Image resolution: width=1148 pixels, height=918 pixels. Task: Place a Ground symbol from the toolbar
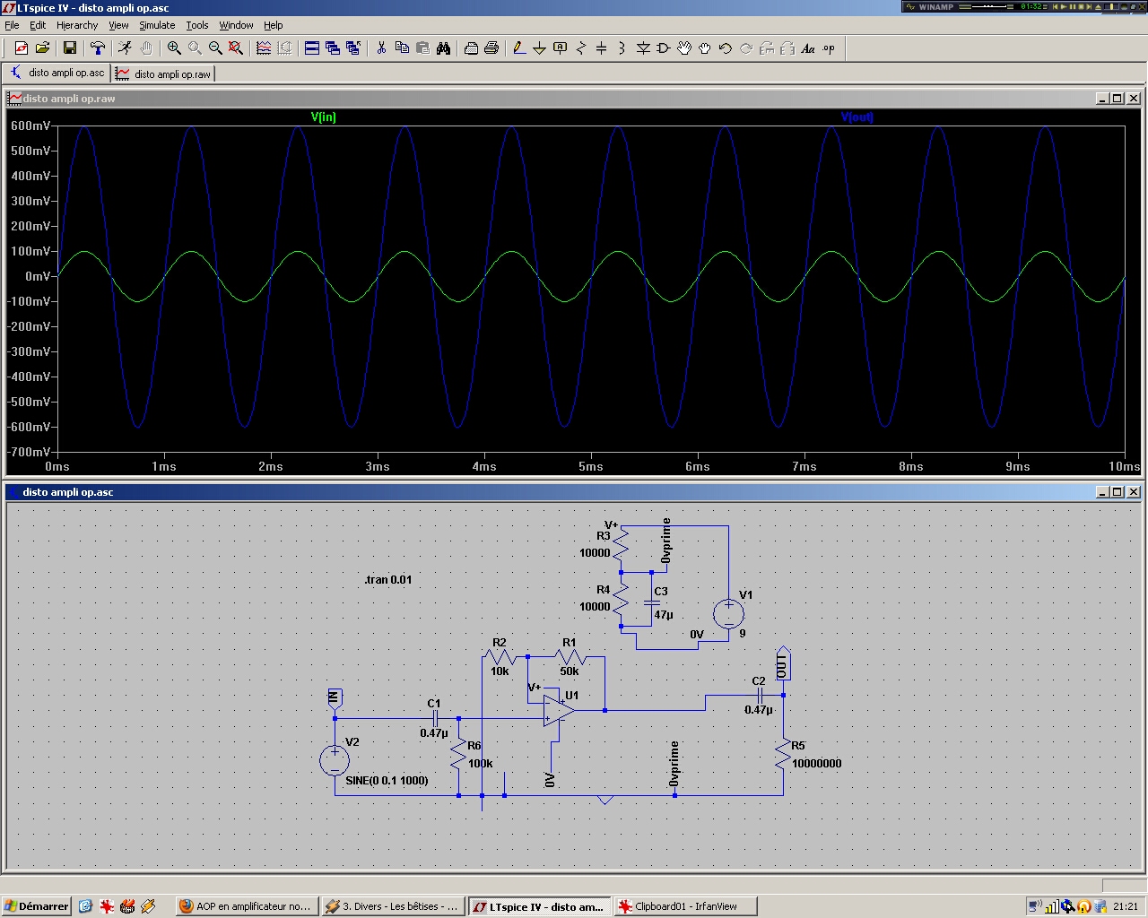pos(539,48)
